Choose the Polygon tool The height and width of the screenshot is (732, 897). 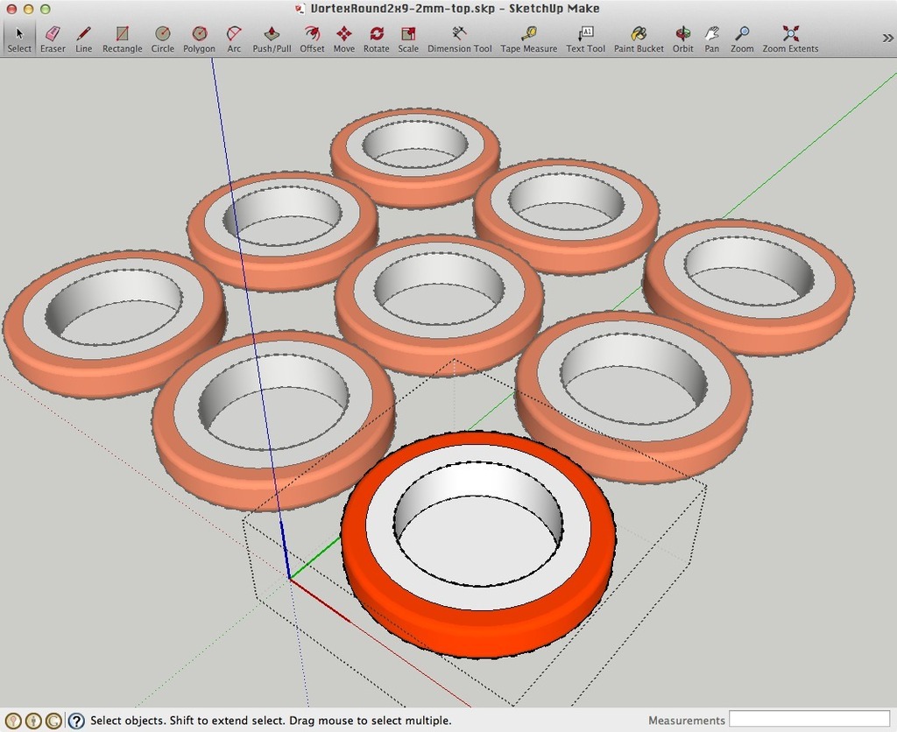[199, 39]
